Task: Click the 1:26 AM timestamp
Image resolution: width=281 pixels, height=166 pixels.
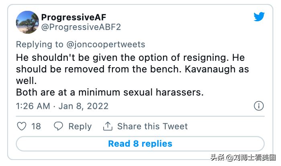Action: tap(33, 106)
